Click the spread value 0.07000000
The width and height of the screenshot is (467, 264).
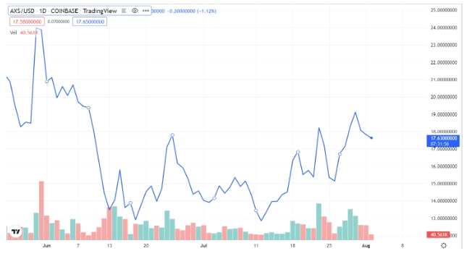click(59, 22)
